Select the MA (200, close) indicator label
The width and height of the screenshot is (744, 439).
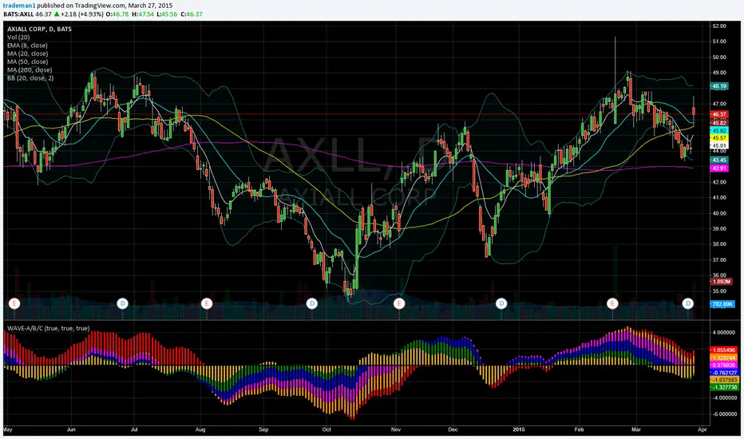point(30,69)
